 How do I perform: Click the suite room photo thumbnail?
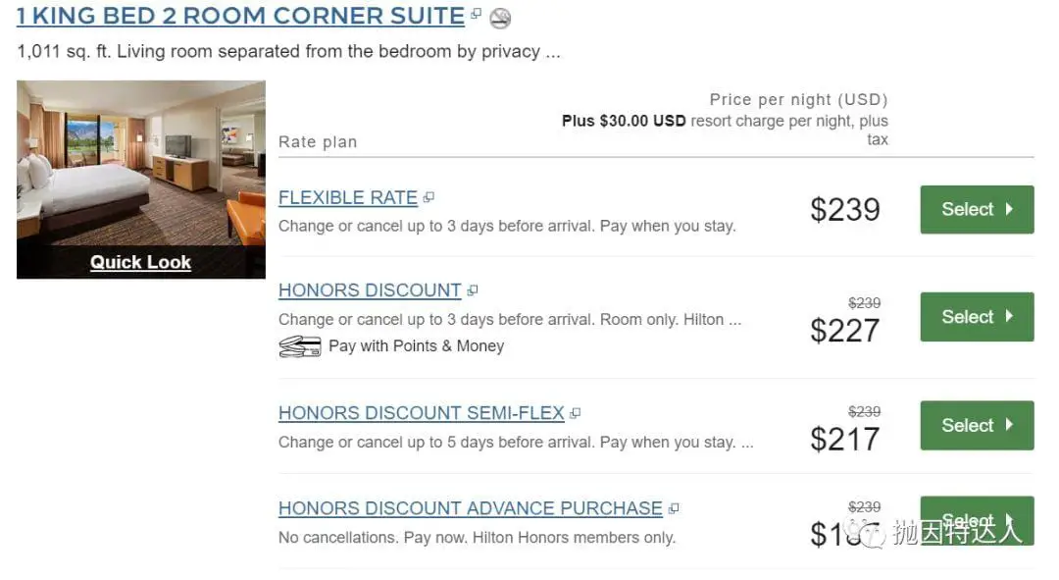pos(140,162)
